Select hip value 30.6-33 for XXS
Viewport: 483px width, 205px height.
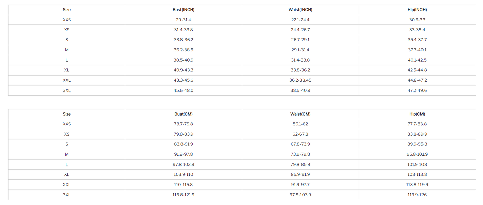coord(417,20)
